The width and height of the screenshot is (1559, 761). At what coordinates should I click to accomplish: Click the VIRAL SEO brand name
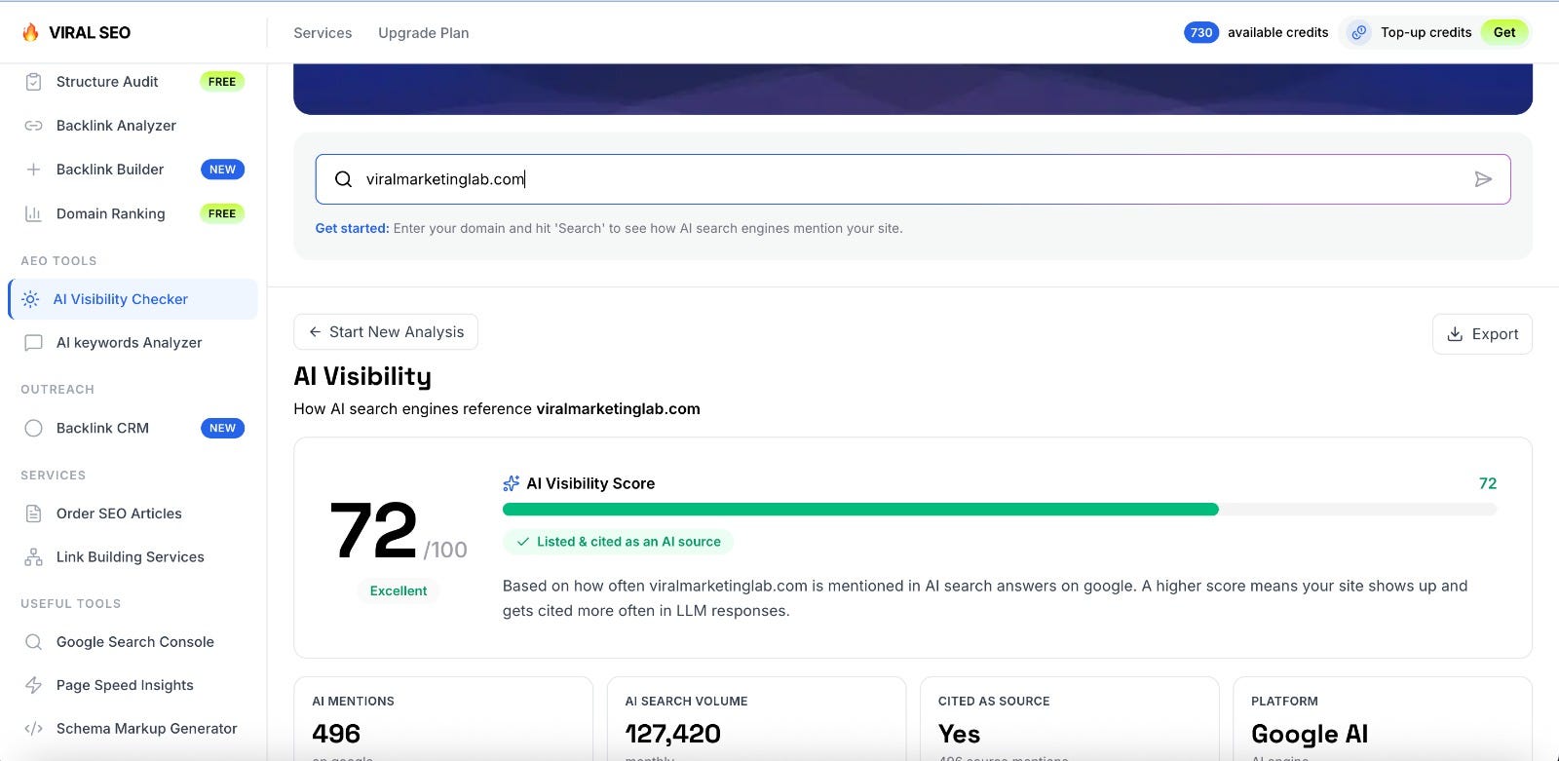90,32
